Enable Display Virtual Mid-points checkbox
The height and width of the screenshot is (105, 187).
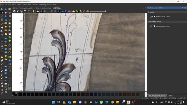click(155, 26)
